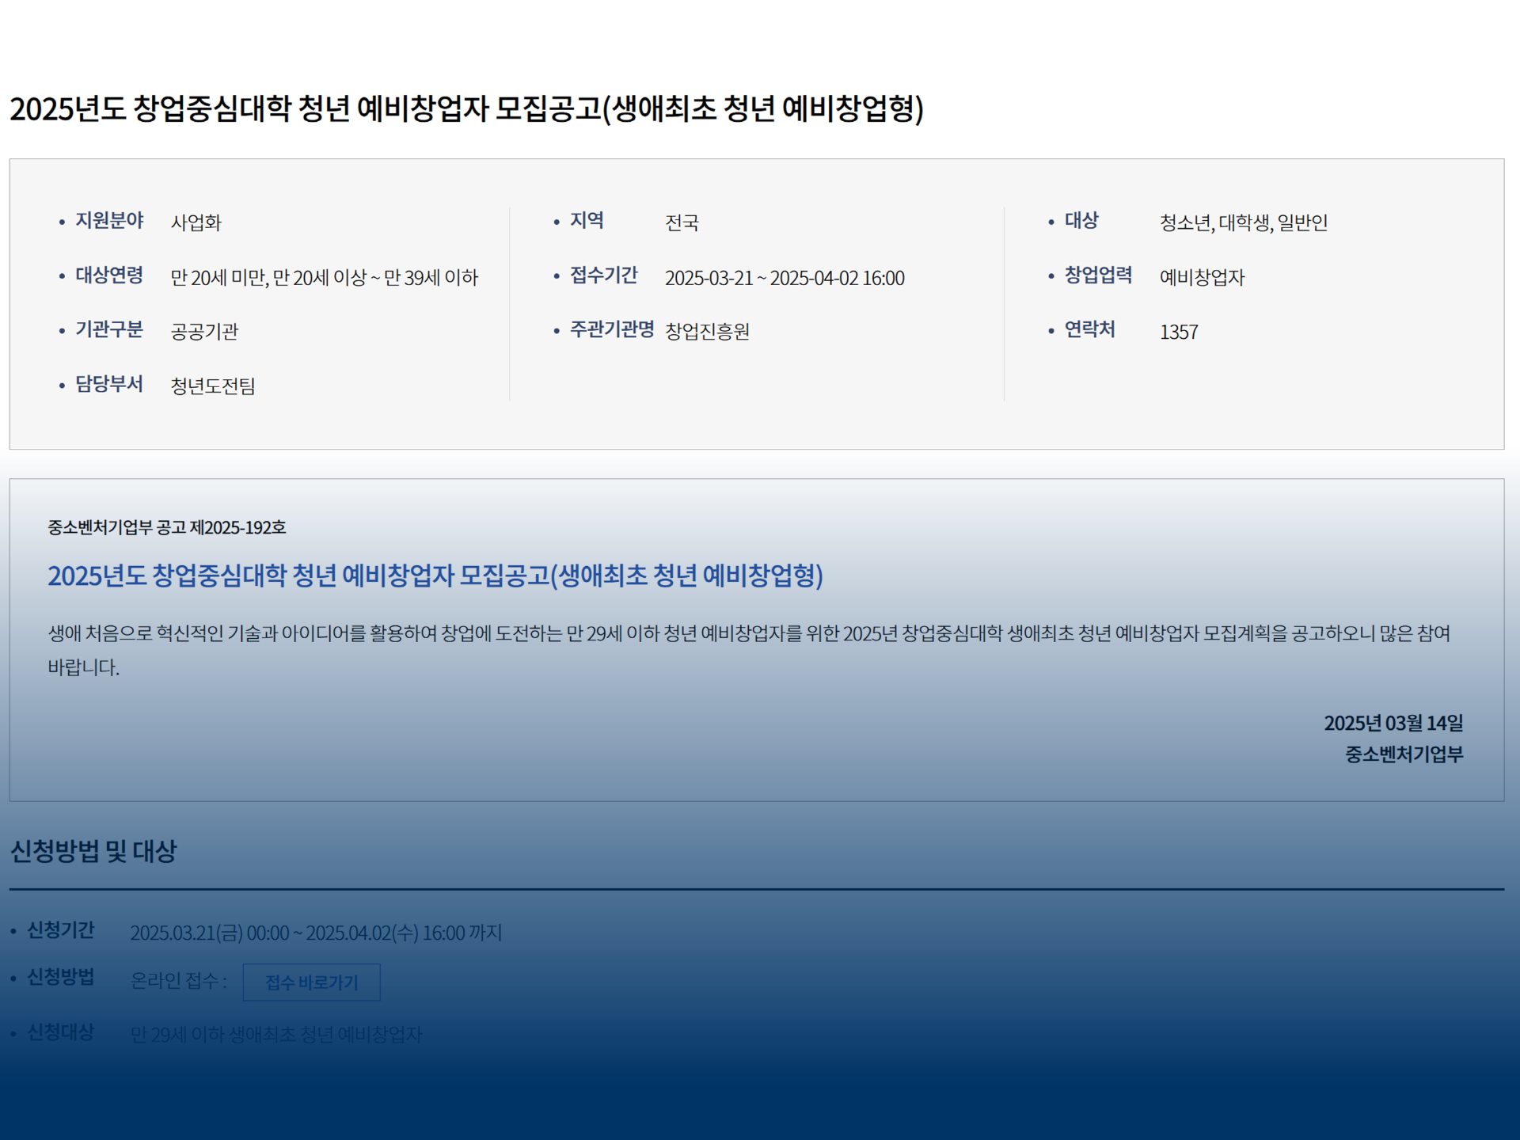Viewport: 1520px width, 1140px height.
Task: Click the 청년도전팀 department text
Action: (212, 386)
